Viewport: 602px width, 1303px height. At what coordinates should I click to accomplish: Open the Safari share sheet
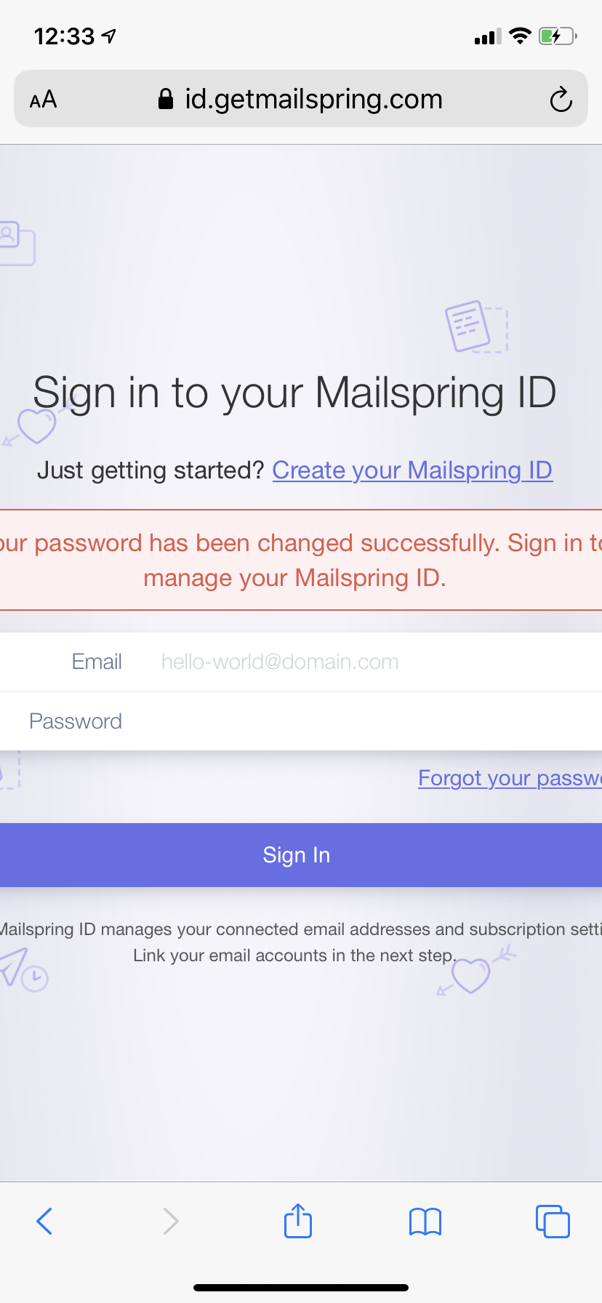tap(297, 1221)
